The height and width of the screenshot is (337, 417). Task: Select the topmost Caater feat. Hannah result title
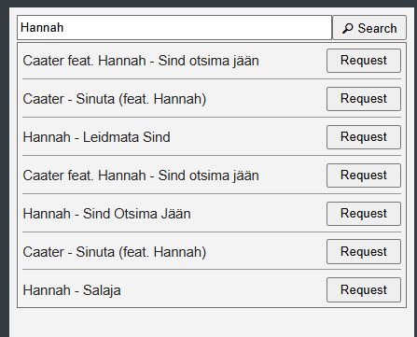[141, 61]
